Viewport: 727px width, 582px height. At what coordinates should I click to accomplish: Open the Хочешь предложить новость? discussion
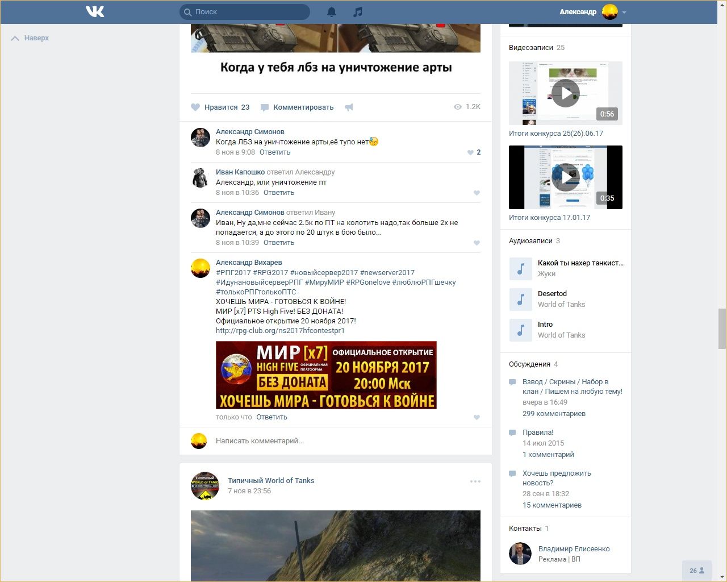click(557, 478)
